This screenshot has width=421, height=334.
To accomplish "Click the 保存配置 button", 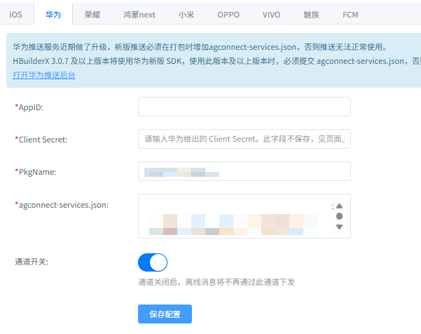I will click(165, 314).
